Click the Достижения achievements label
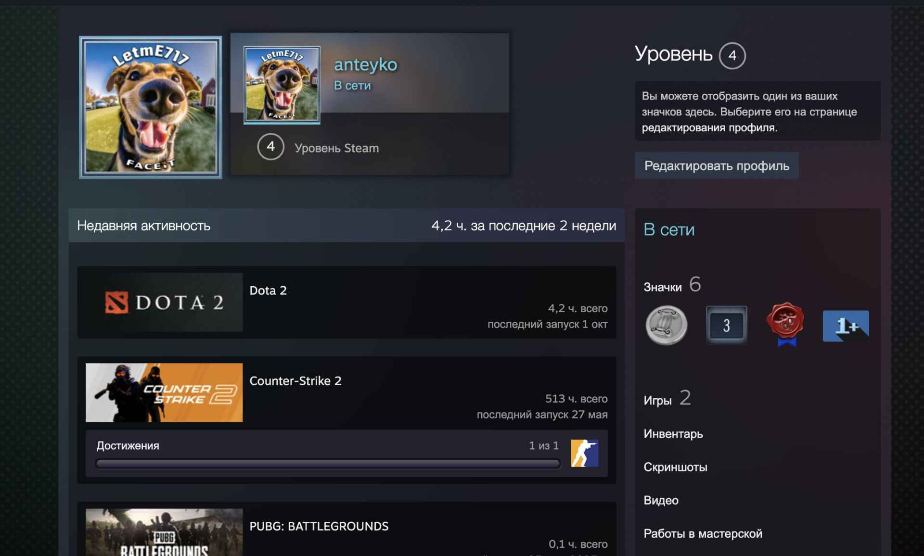924x556 pixels. point(128,446)
